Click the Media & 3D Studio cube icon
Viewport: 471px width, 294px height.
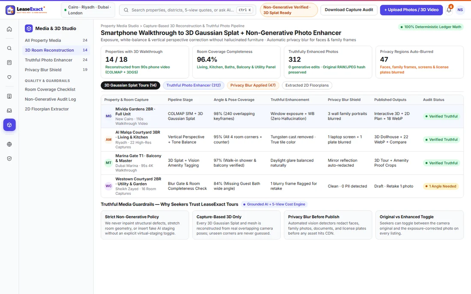click(x=29, y=29)
